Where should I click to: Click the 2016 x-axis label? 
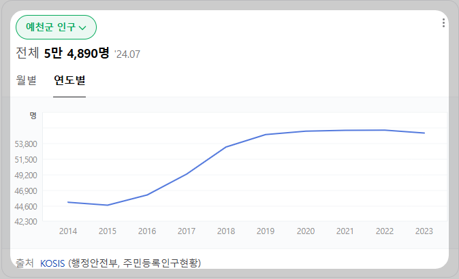pos(147,231)
